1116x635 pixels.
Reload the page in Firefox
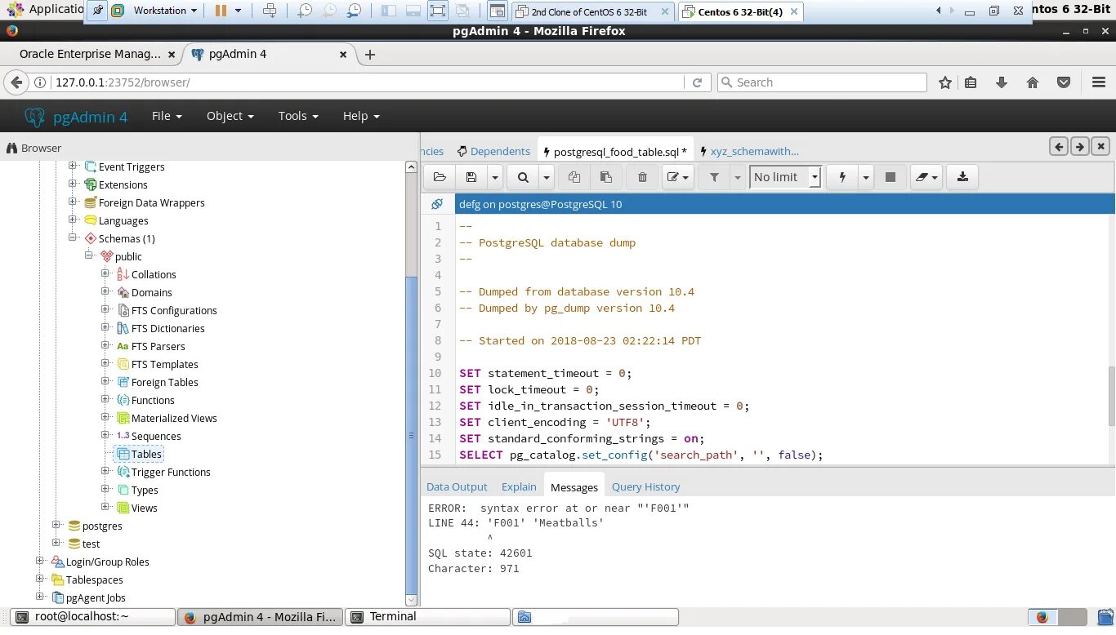pyautogui.click(x=697, y=82)
